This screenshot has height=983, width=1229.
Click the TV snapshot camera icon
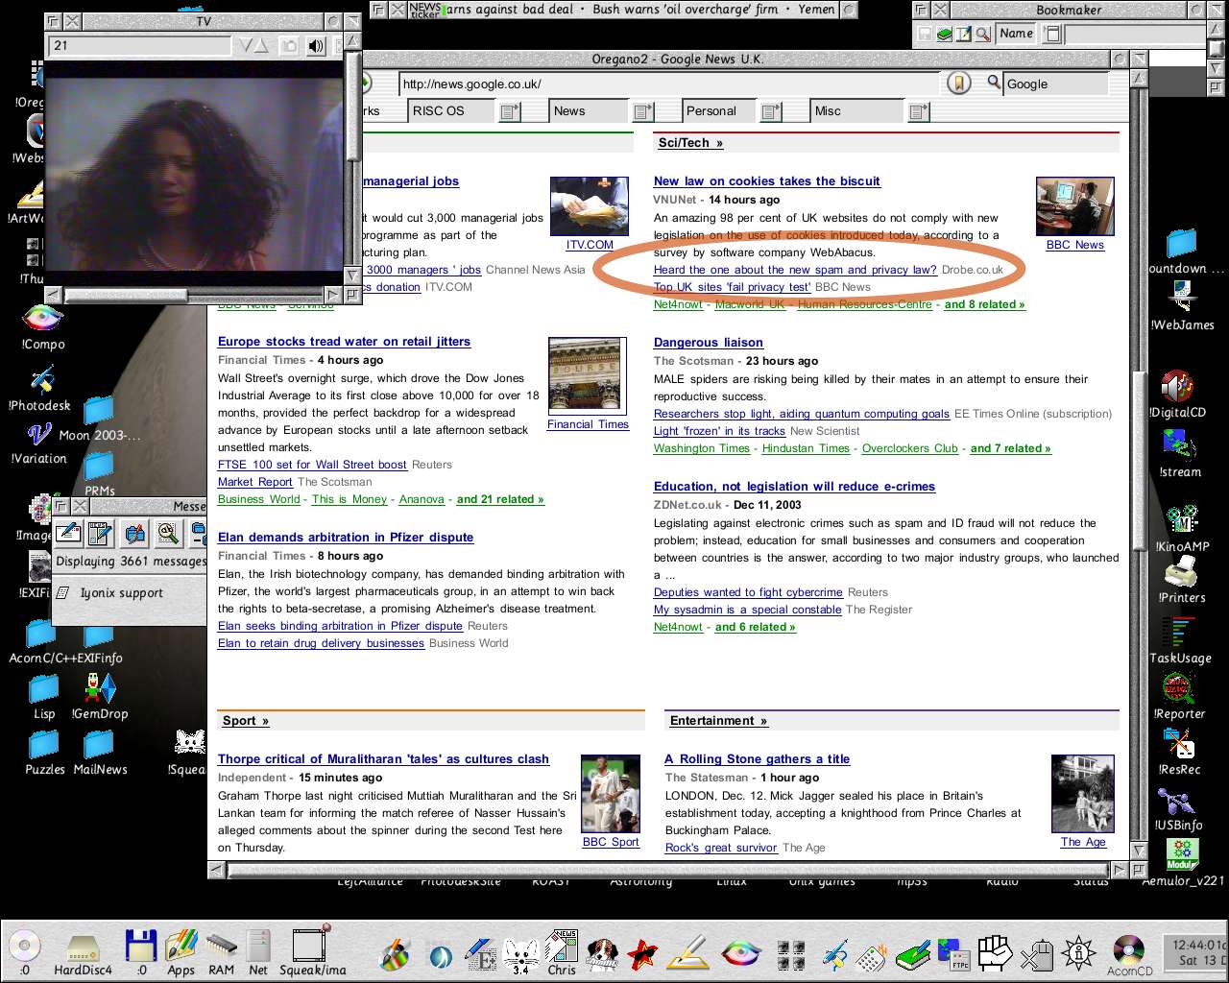289,46
